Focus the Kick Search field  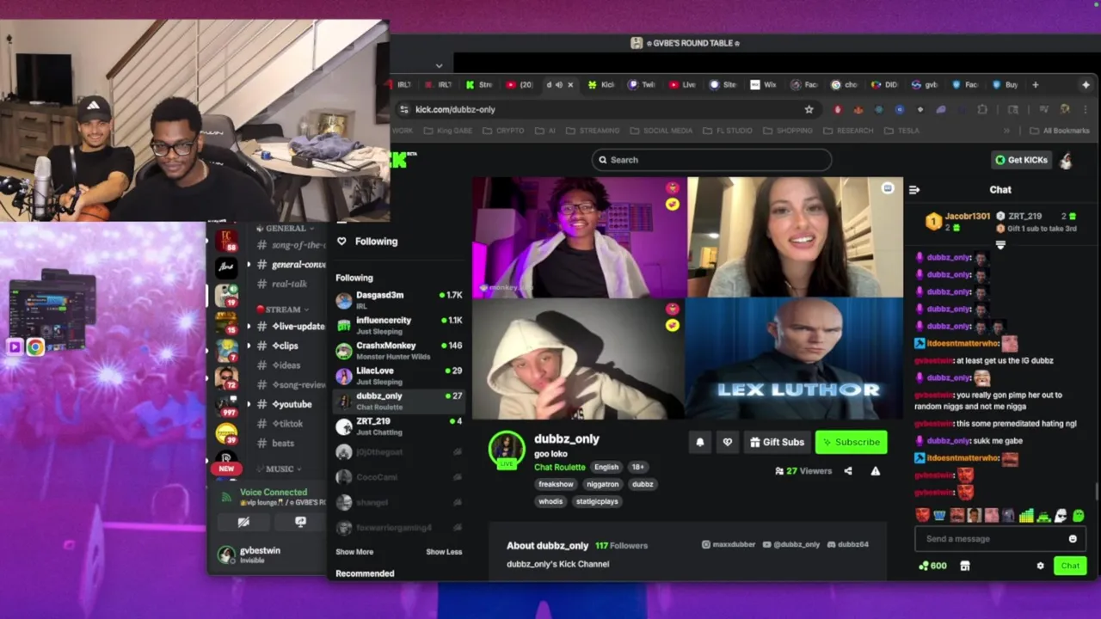click(x=711, y=160)
